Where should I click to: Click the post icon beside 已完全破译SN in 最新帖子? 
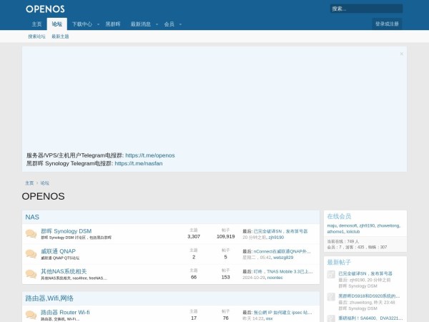pos(332,275)
